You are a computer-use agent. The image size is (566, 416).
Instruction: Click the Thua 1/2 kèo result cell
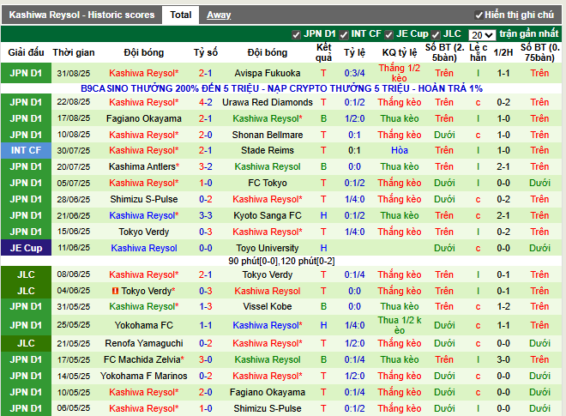pos(400,325)
